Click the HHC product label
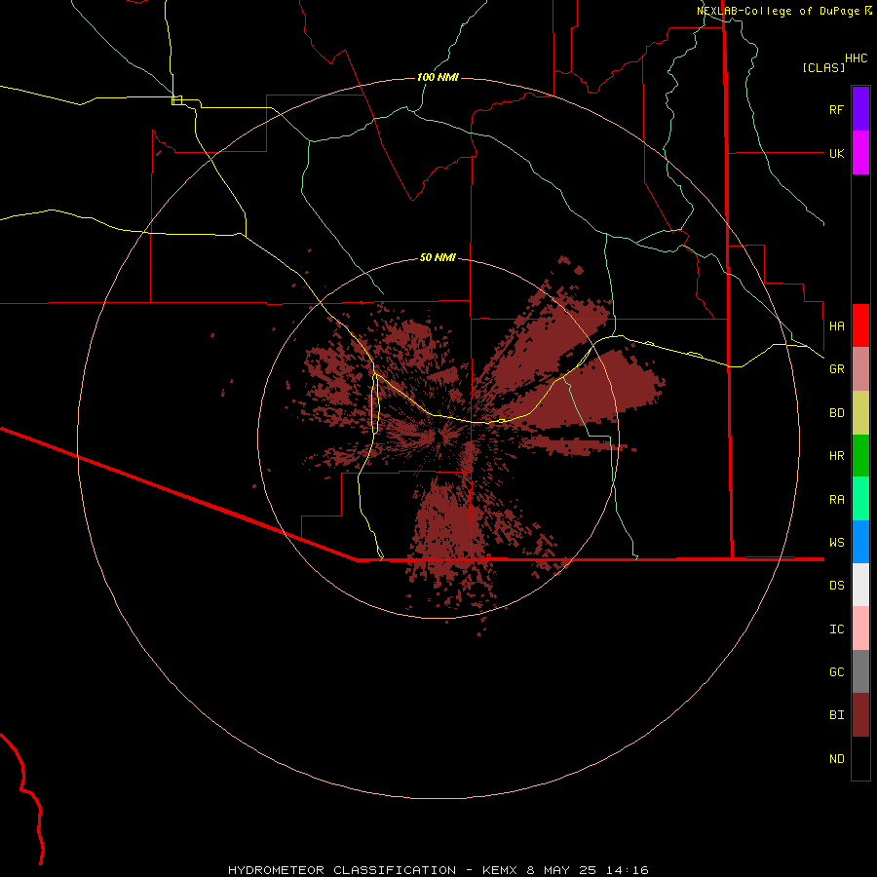This screenshot has height=877, width=877. coord(857,58)
